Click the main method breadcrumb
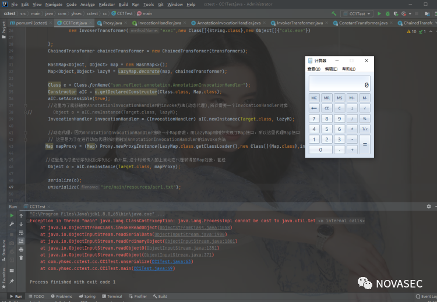The image size is (437, 302). click(x=145, y=13)
